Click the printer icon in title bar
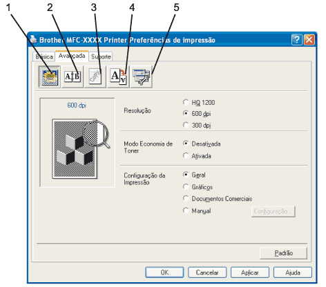Viewport: 326px width, 287px height. click(x=34, y=39)
